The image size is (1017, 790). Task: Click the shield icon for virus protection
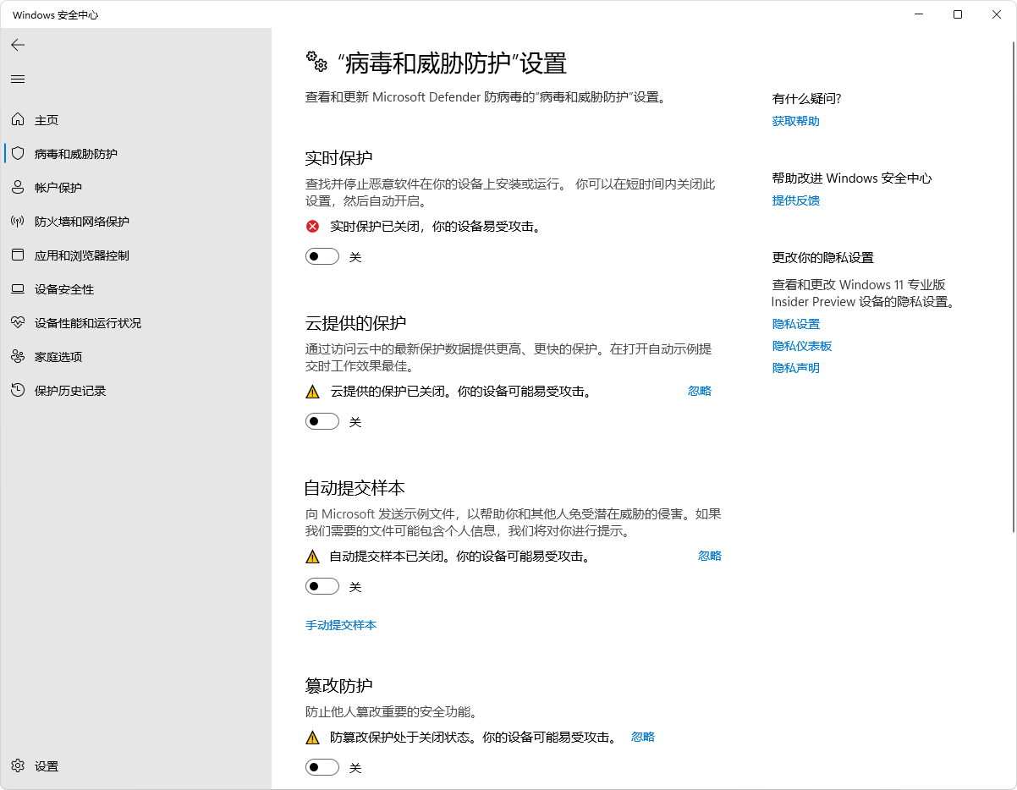(18, 154)
